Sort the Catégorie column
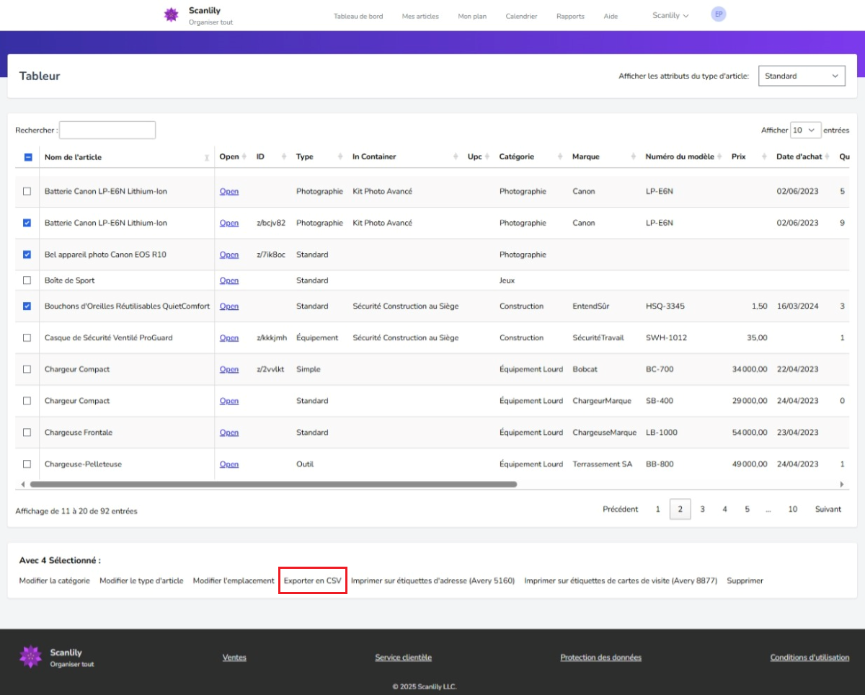 pyautogui.click(x=560, y=156)
